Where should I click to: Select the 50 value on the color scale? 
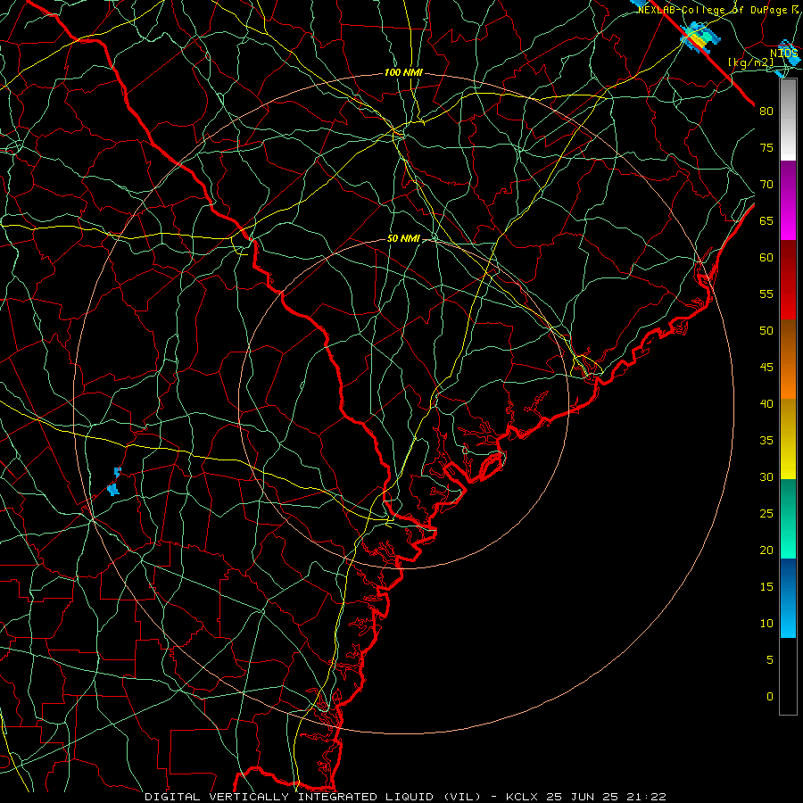pos(766,330)
